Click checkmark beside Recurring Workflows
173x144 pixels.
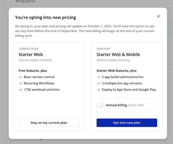21,84
